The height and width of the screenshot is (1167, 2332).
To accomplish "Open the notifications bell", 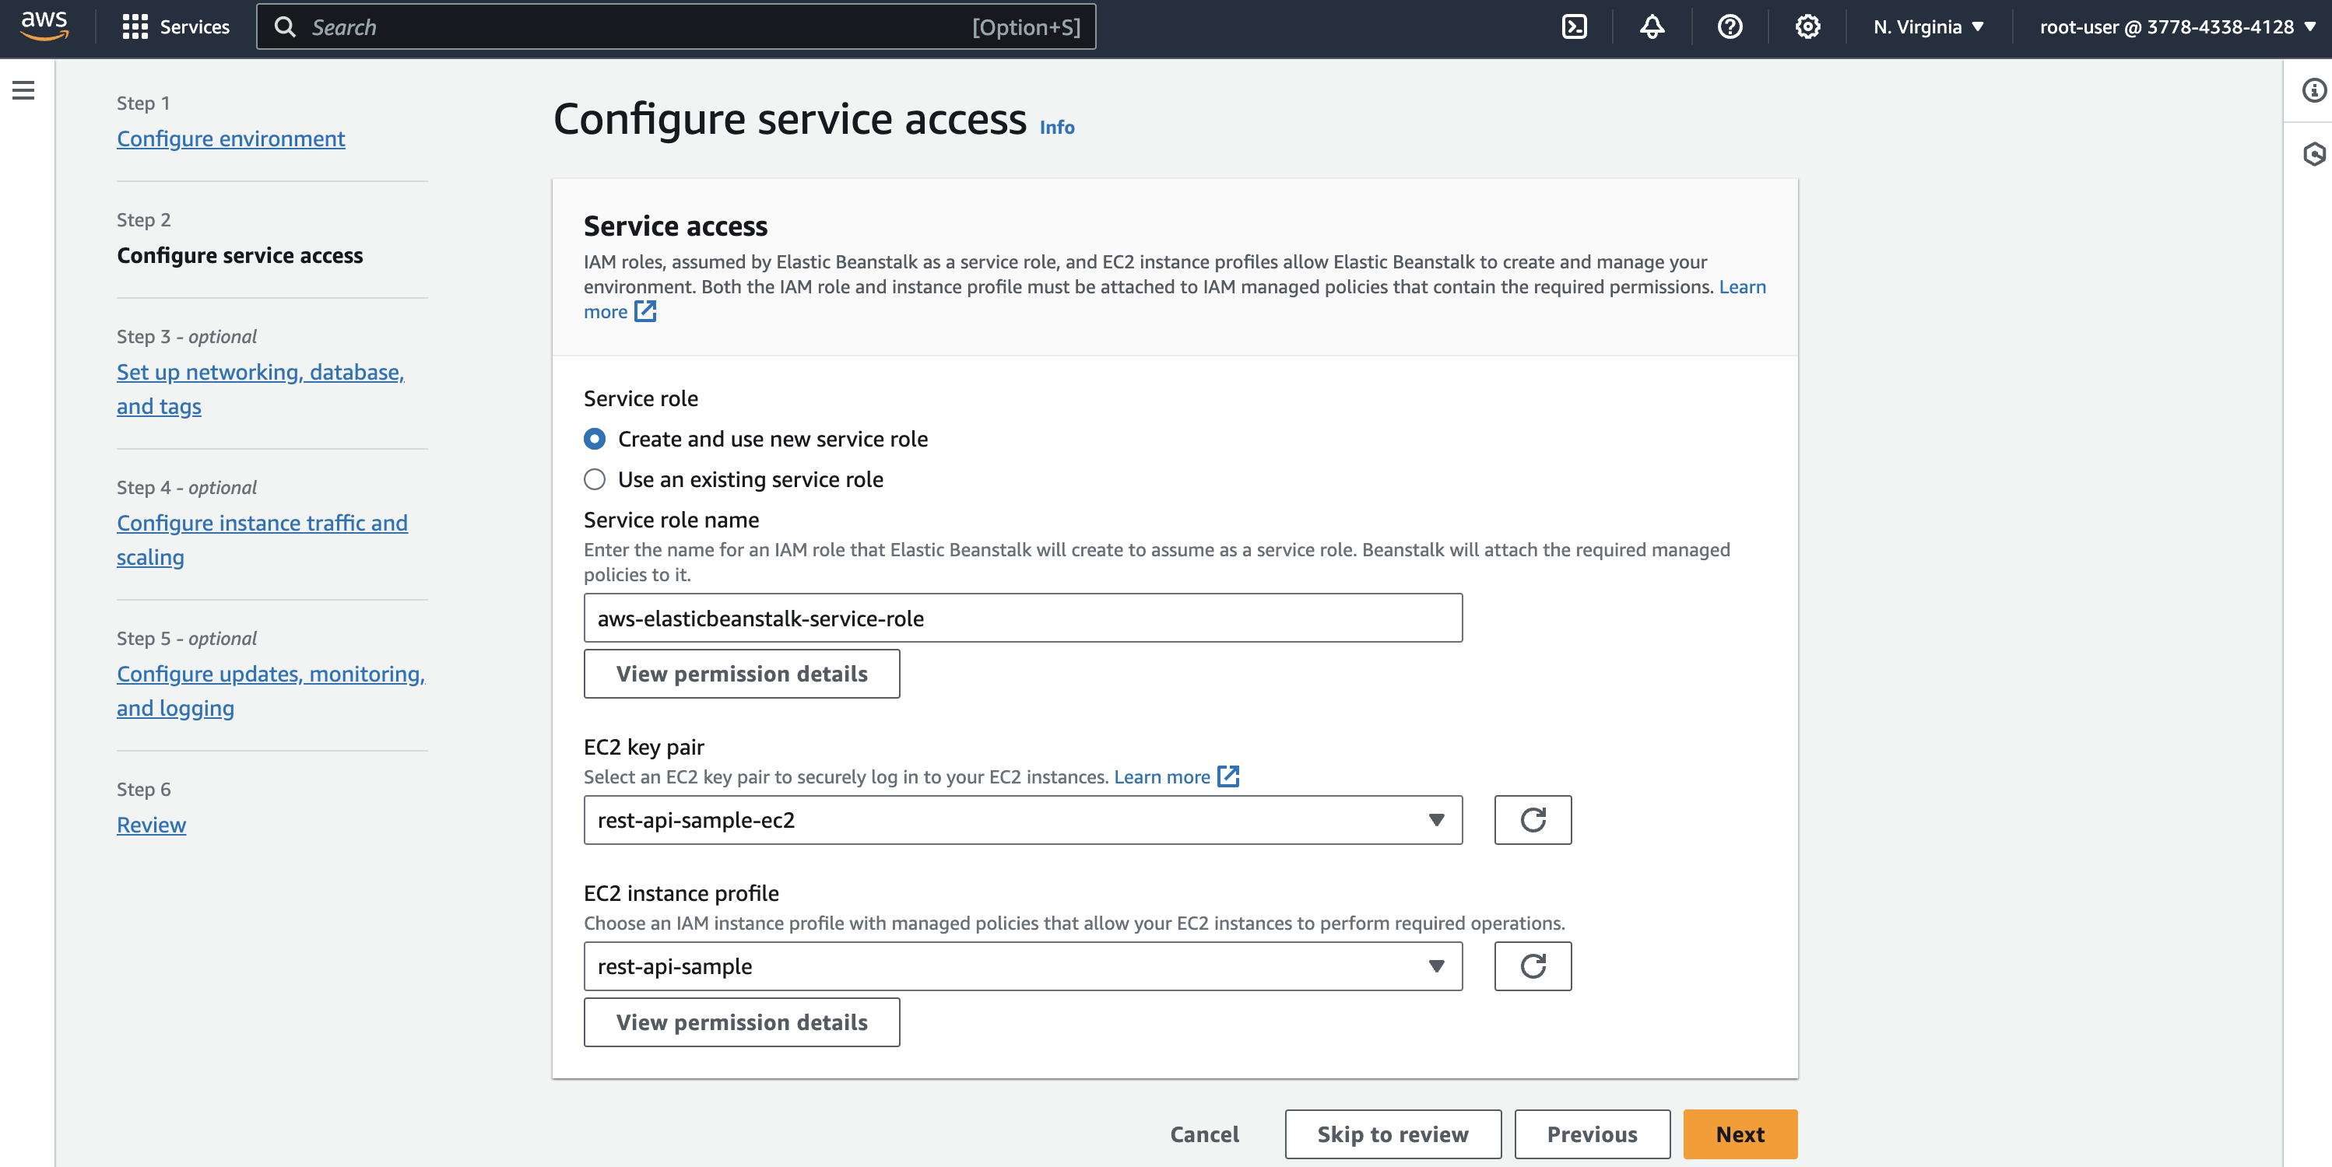I will pyautogui.click(x=1652, y=27).
